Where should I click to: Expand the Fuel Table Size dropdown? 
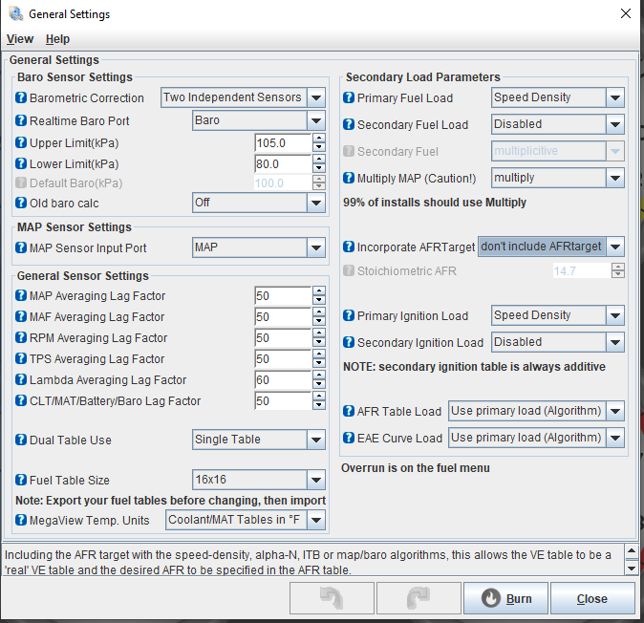315,480
